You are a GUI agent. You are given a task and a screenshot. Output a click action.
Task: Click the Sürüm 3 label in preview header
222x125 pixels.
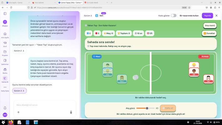pyautogui.click(x=88, y=16)
